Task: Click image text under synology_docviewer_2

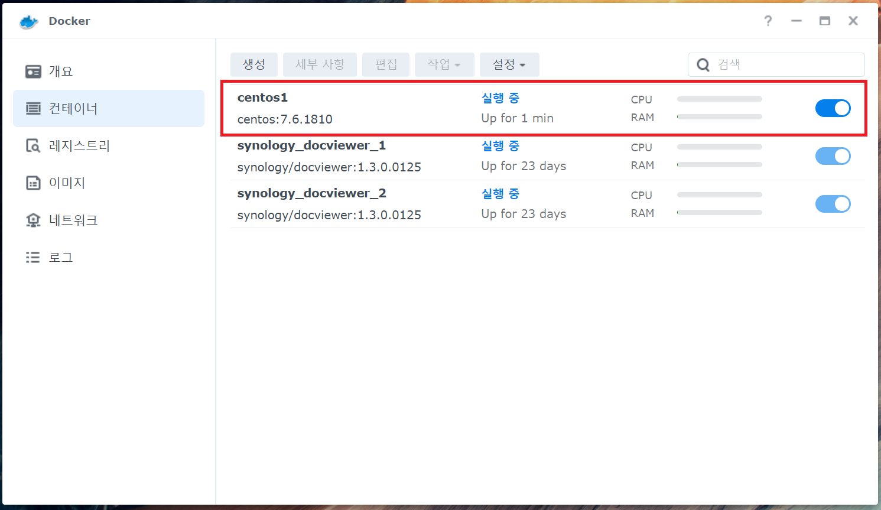Action: pos(329,215)
